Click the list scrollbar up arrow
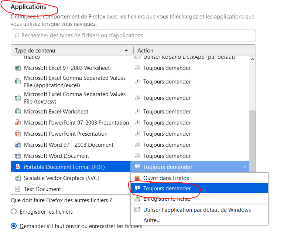The image size is (287, 241). tap(252, 59)
